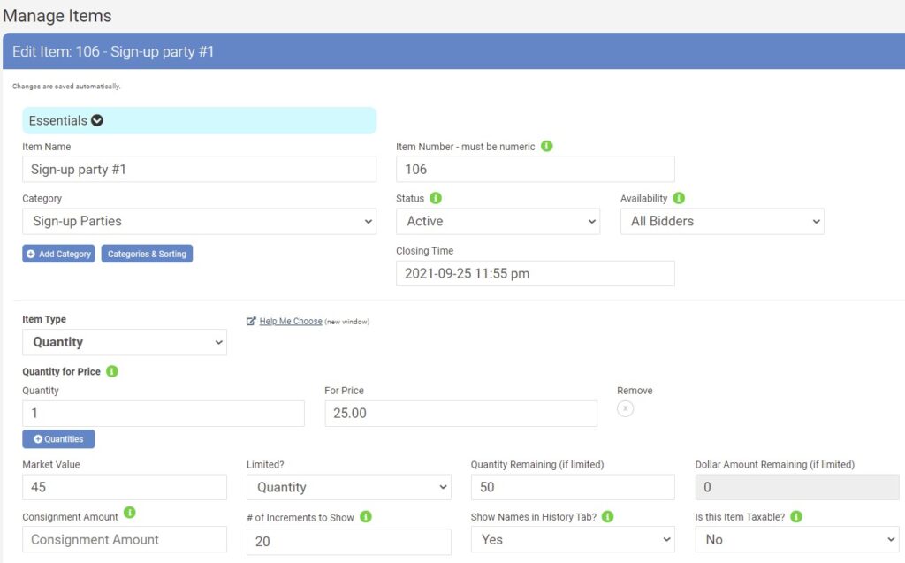Click the Quantities add button
The height and width of the screenshot is (563, 905).
click(58, 439)
